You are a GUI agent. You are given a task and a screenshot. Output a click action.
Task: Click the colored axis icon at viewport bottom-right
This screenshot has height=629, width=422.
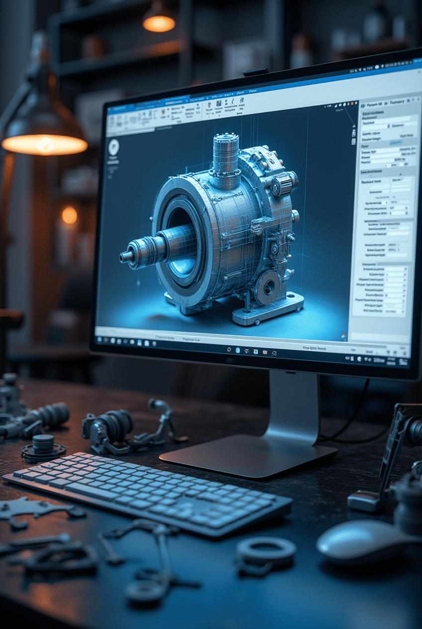344,336
